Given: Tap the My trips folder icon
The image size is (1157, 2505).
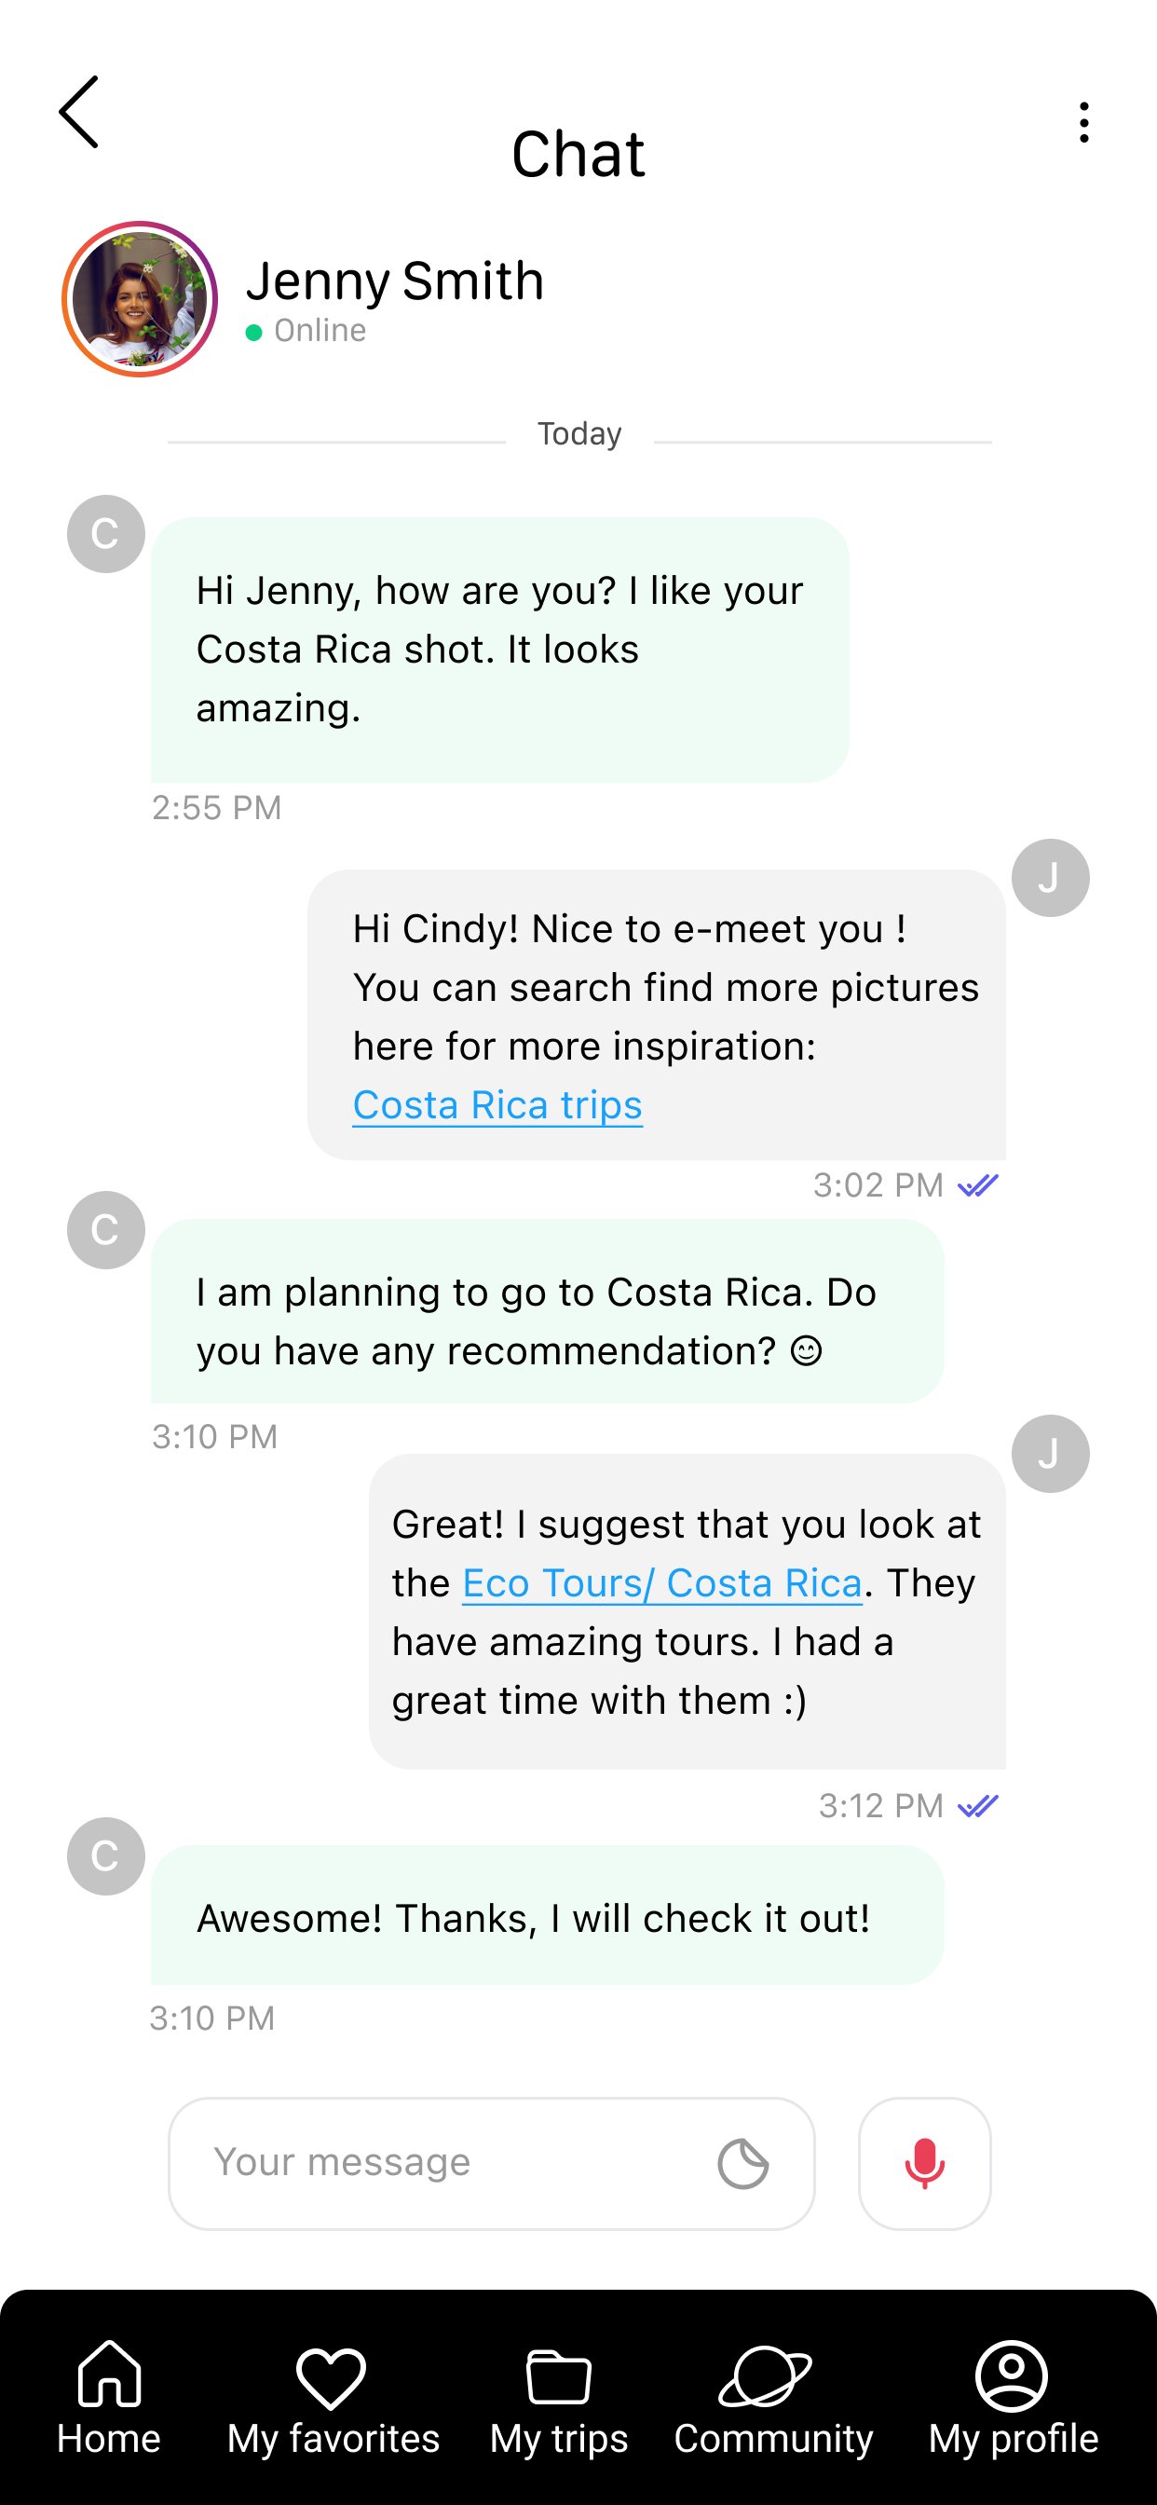Looking at the screenshot, I should click(x=558, y=2377).
